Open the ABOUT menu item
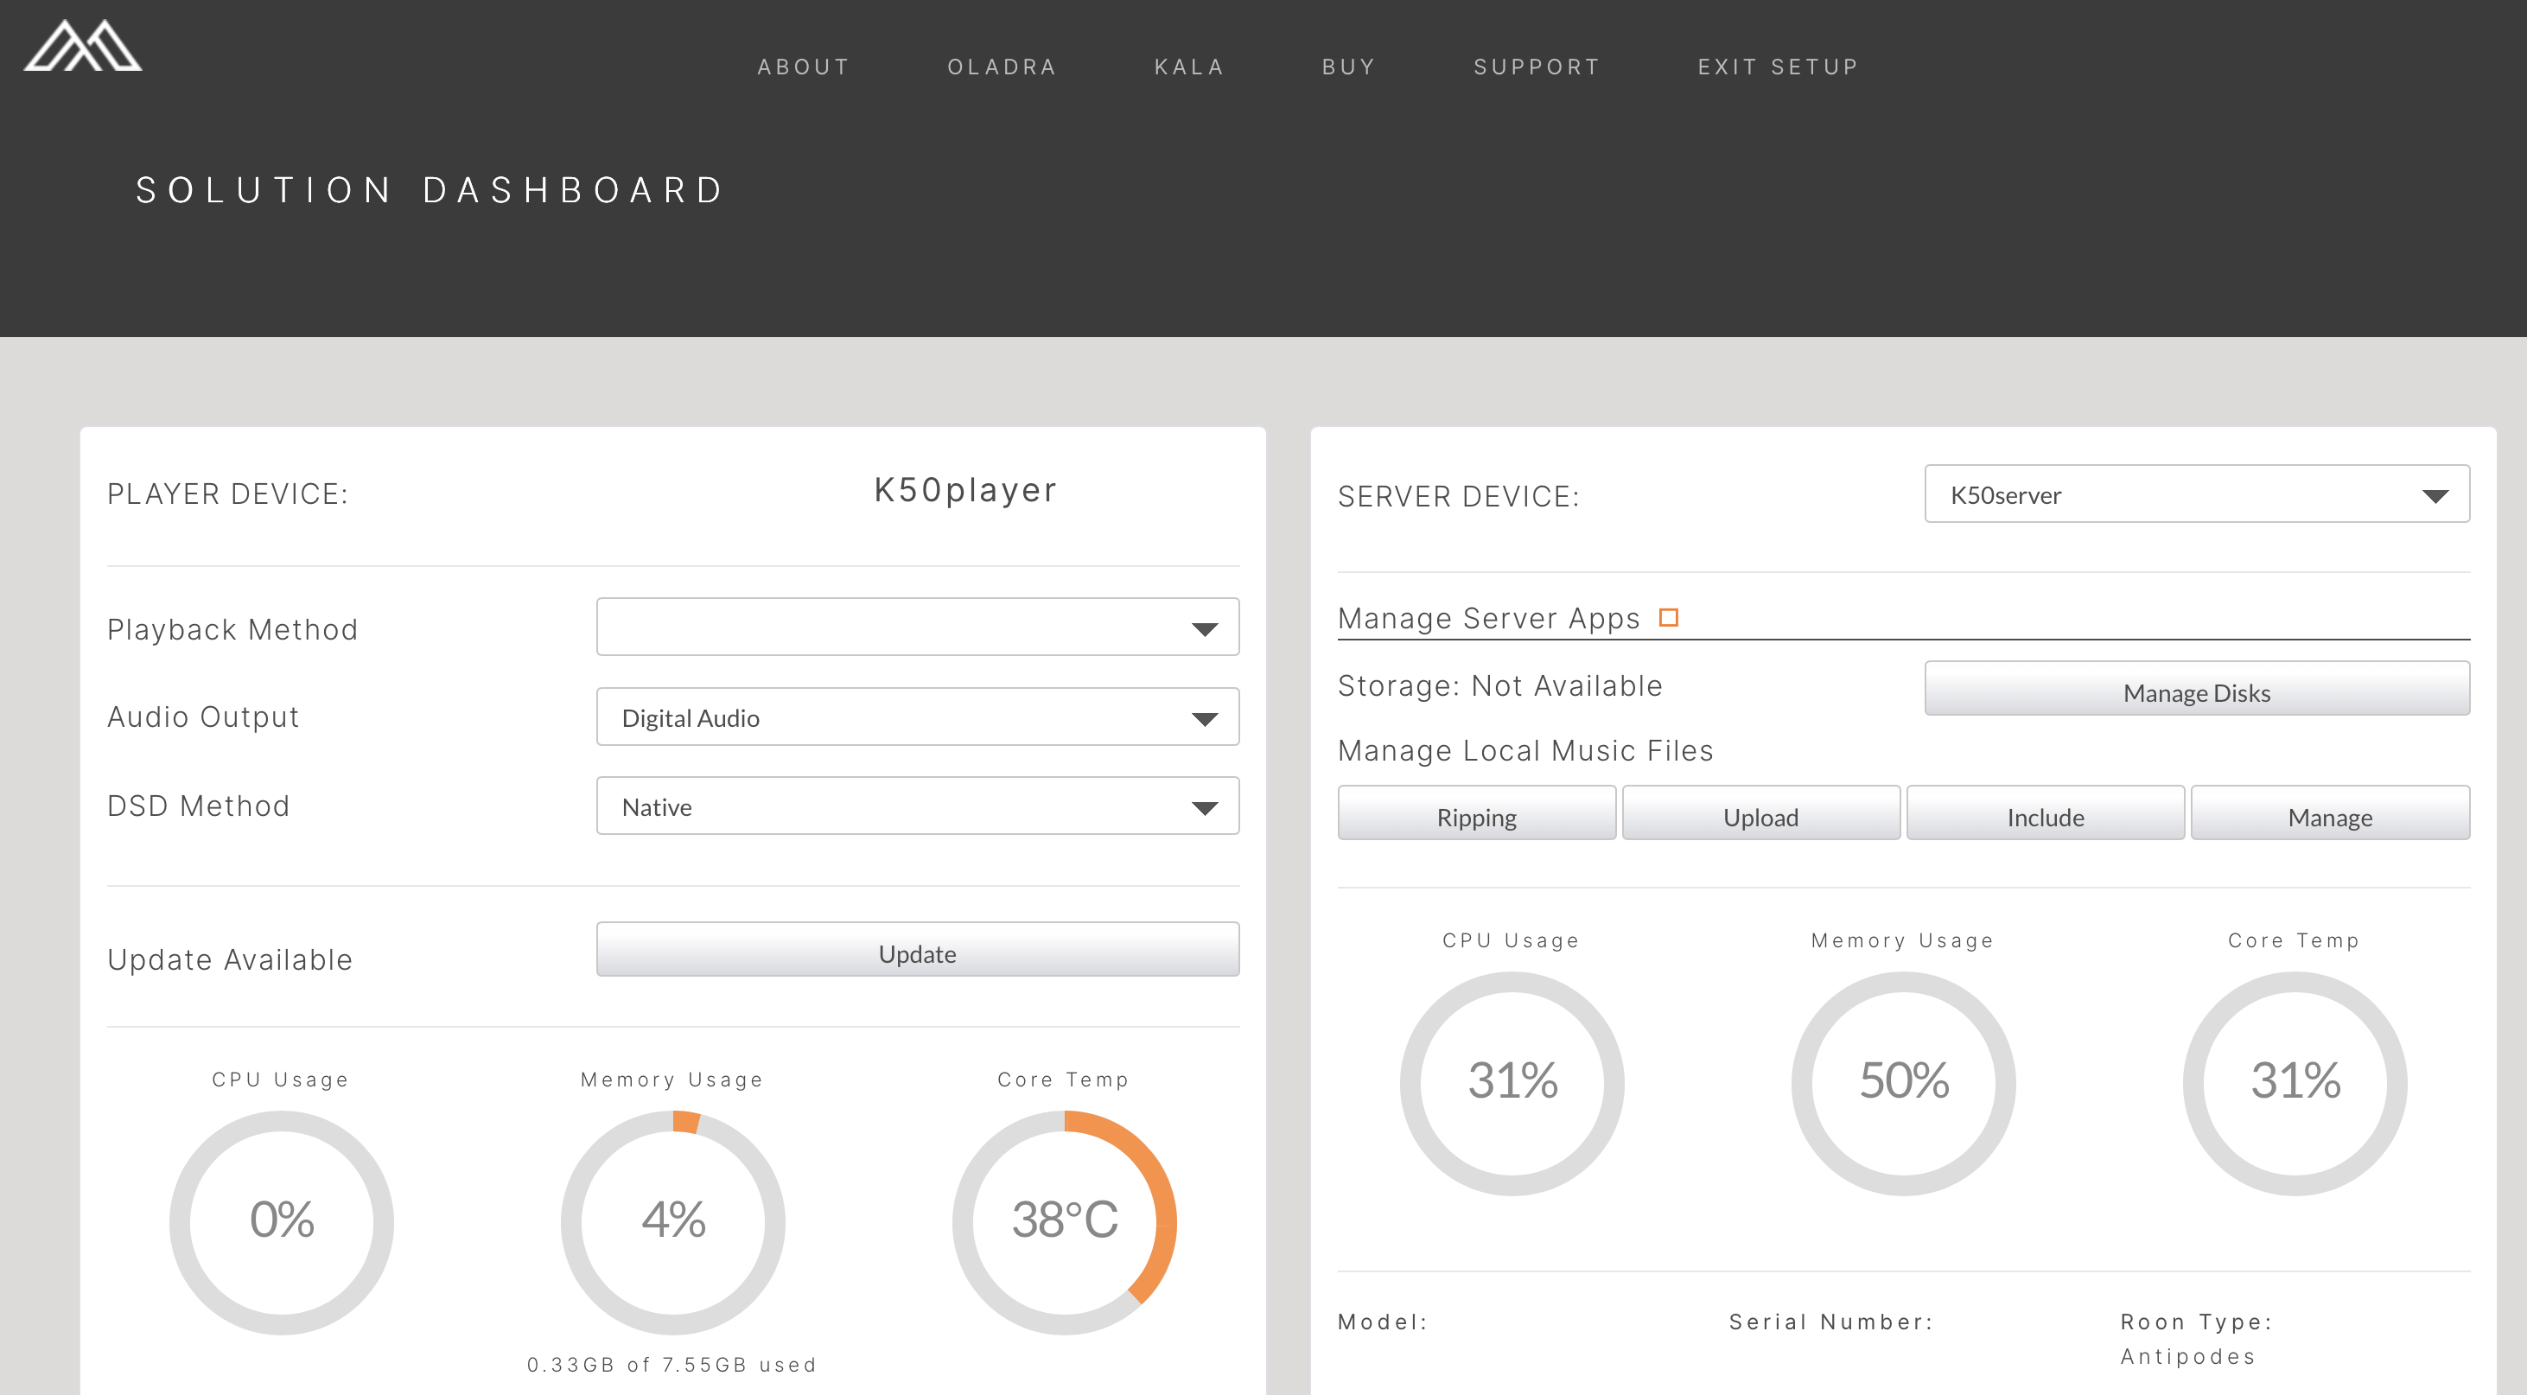 coord(803,67)
